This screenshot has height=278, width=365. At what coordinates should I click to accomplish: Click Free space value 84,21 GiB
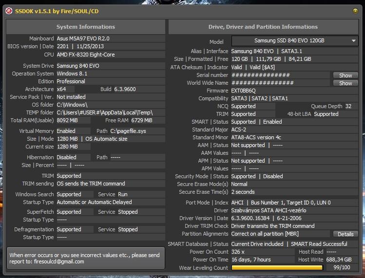coord(300,59)
